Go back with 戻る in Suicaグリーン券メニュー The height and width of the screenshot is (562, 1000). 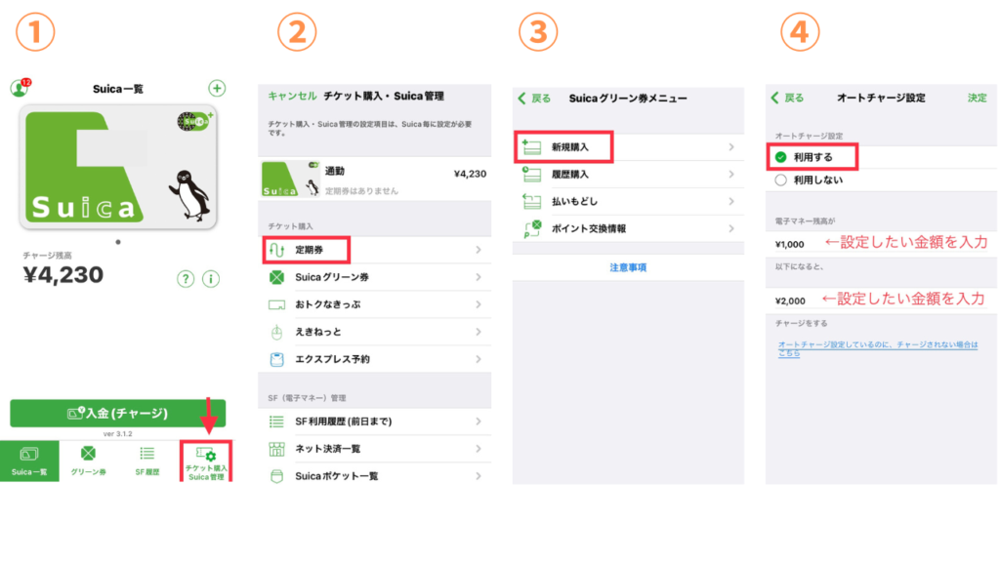tap(534, 99)
